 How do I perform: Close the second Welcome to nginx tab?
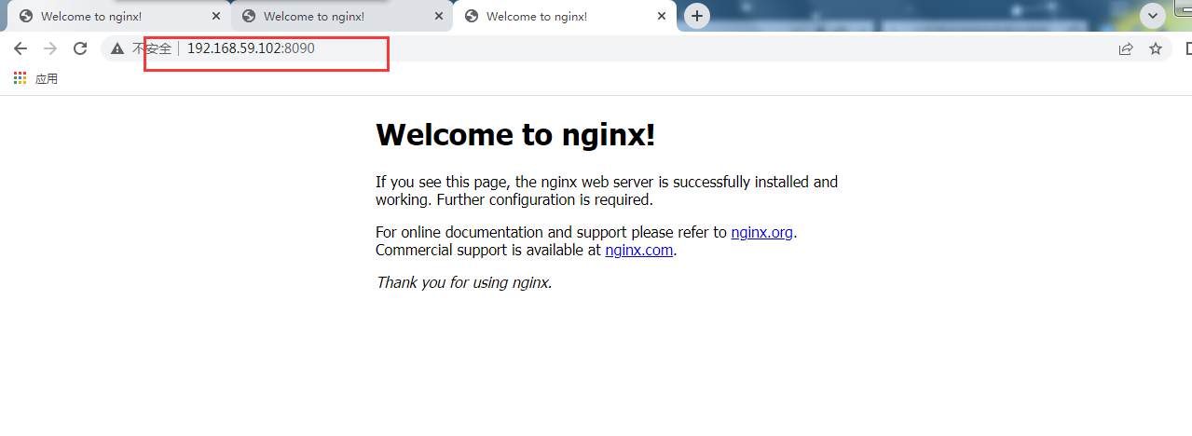(x=439, y=17)
